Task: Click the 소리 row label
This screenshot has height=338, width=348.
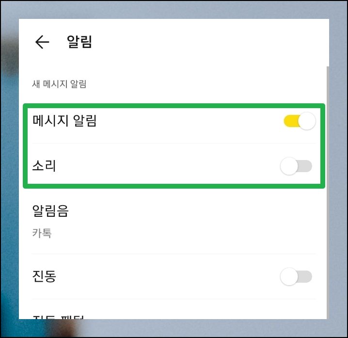Action: [x=44, y=166]
